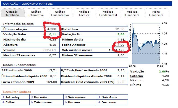The image size is (178, 108).
Task: Click P/"Cash flow" estimado 2009 value 7,25
Action: tap(121, 71)
